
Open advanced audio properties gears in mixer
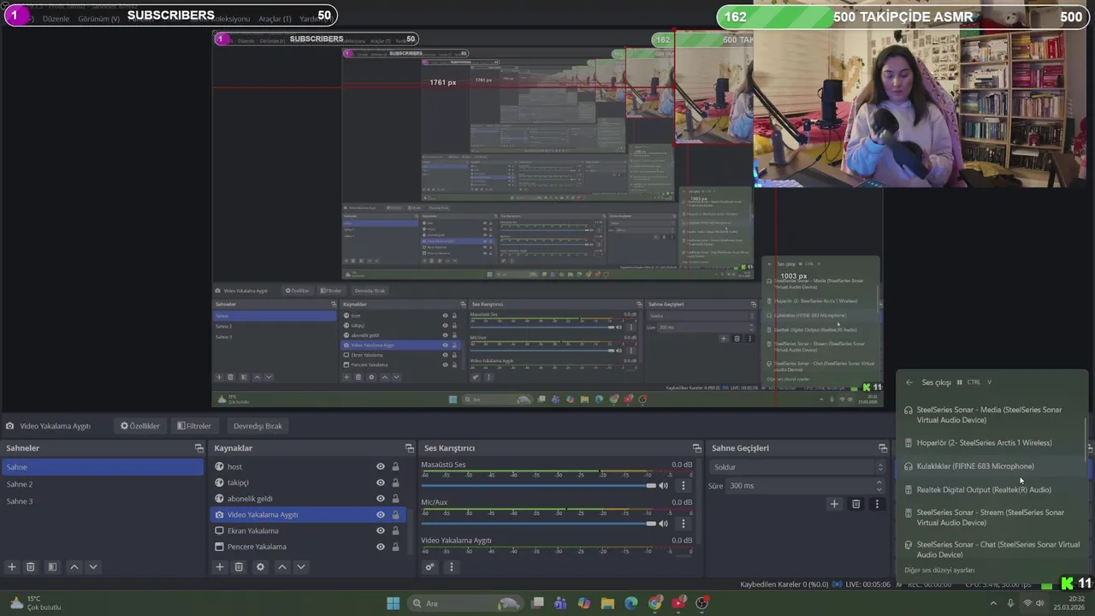click(429, 566)
